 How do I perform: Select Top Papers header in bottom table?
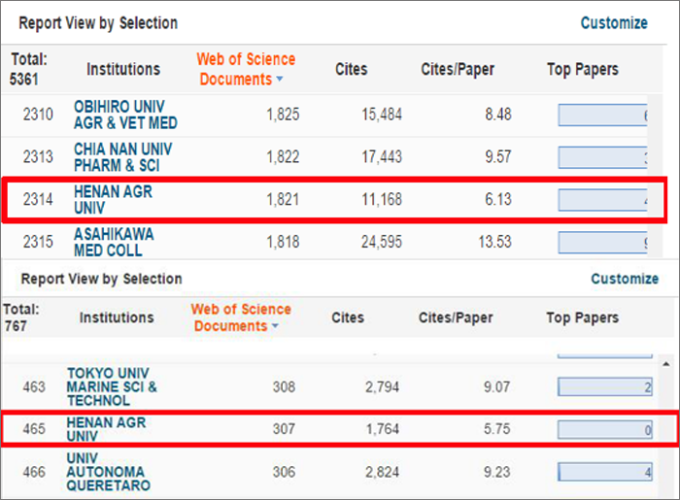[583, 317]
